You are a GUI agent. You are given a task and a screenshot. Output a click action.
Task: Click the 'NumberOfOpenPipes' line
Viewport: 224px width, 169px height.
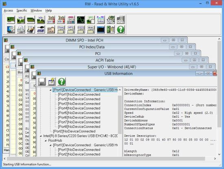coord(157,125)
